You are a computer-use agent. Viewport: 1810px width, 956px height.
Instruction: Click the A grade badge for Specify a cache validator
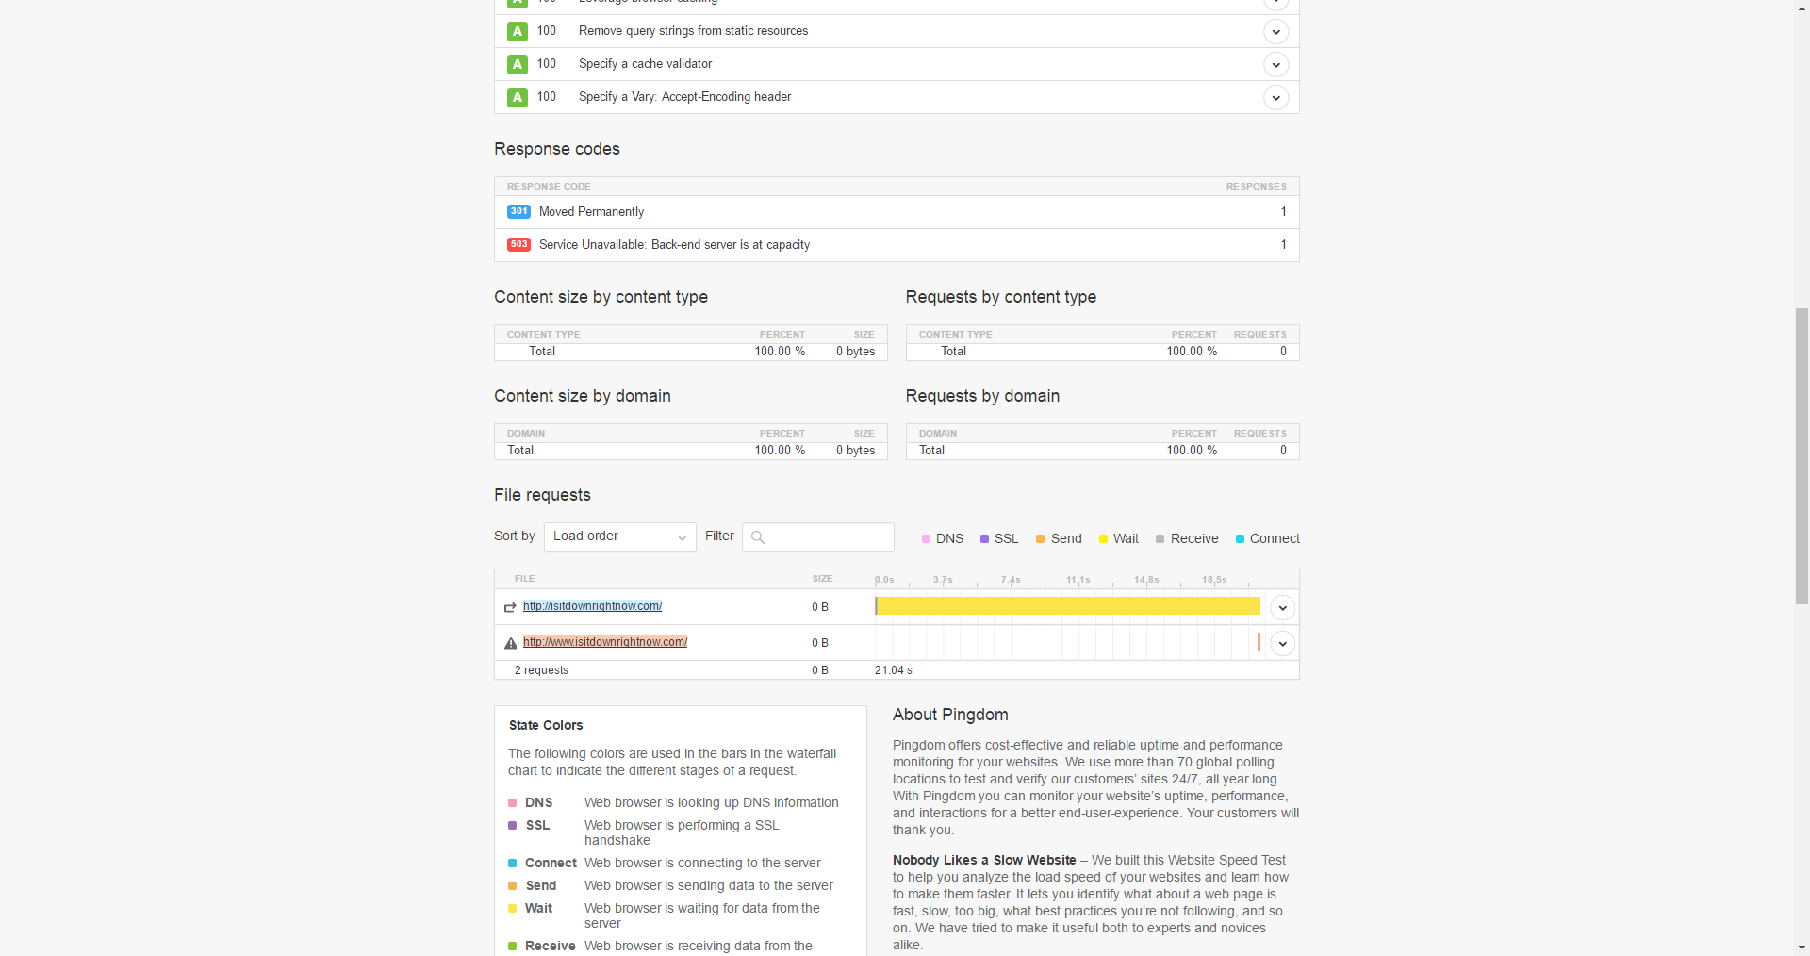click(518, 64)
